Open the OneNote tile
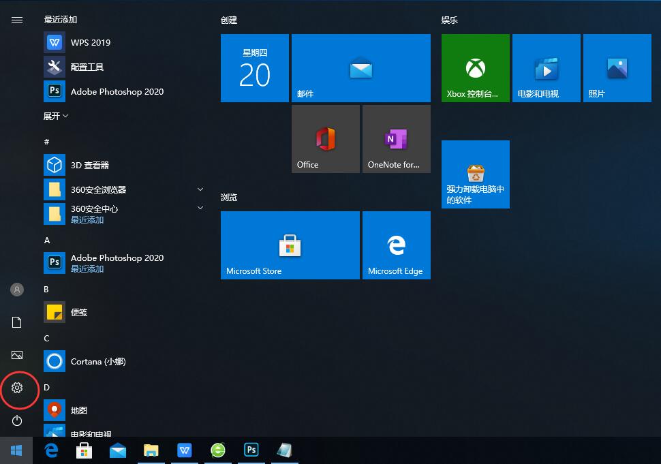This screenshot has height=464, width=661. [x=397, y=139]
